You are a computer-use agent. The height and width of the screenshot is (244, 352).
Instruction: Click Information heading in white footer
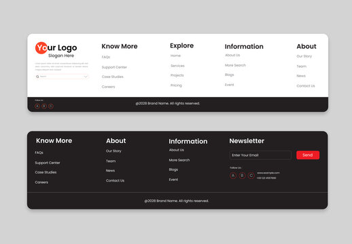tap(244, 47)
